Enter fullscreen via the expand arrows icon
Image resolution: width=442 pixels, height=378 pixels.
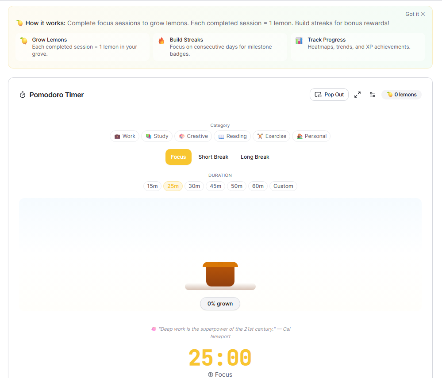pos(357,94)
